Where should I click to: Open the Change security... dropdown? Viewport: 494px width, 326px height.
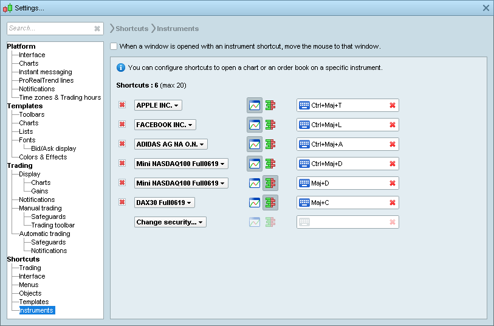[170, 222]
